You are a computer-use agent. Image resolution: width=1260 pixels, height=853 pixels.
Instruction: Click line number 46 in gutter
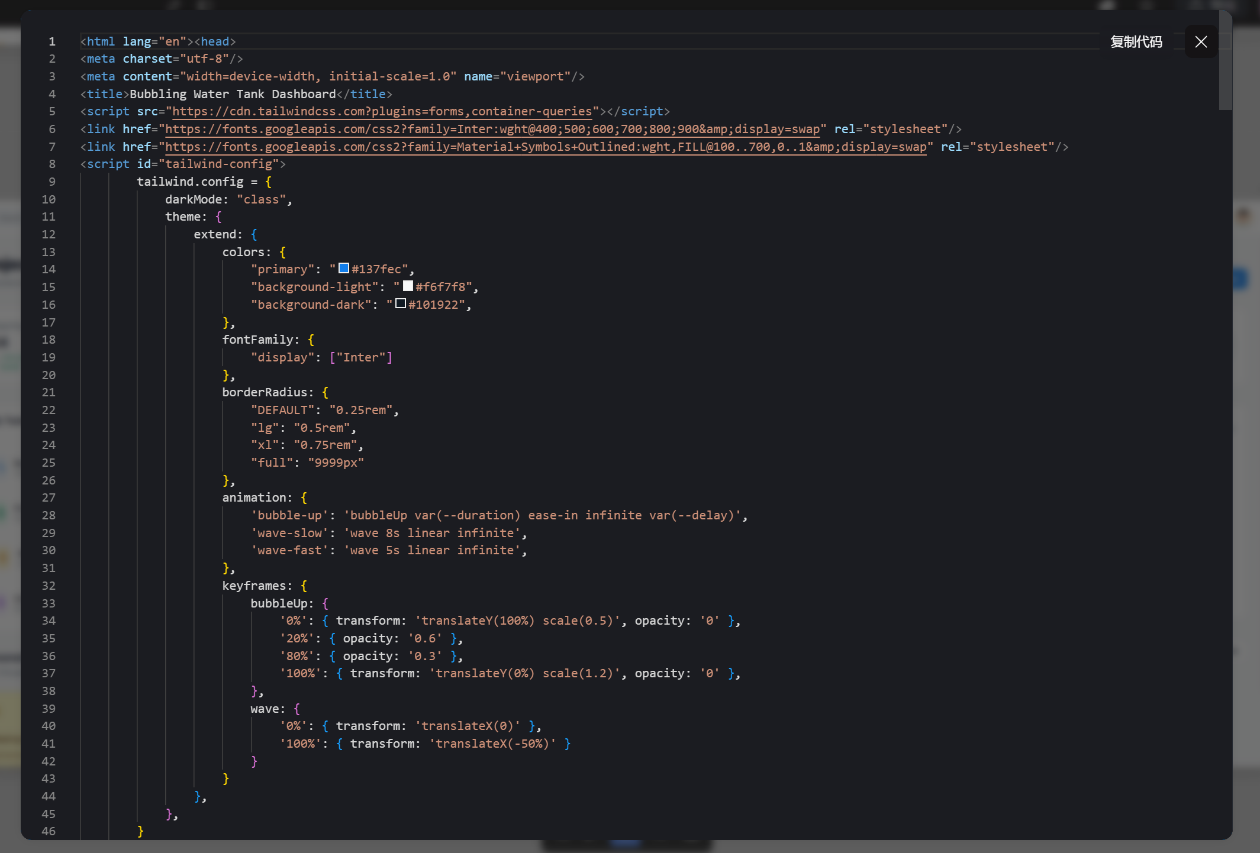pos(49,831)
